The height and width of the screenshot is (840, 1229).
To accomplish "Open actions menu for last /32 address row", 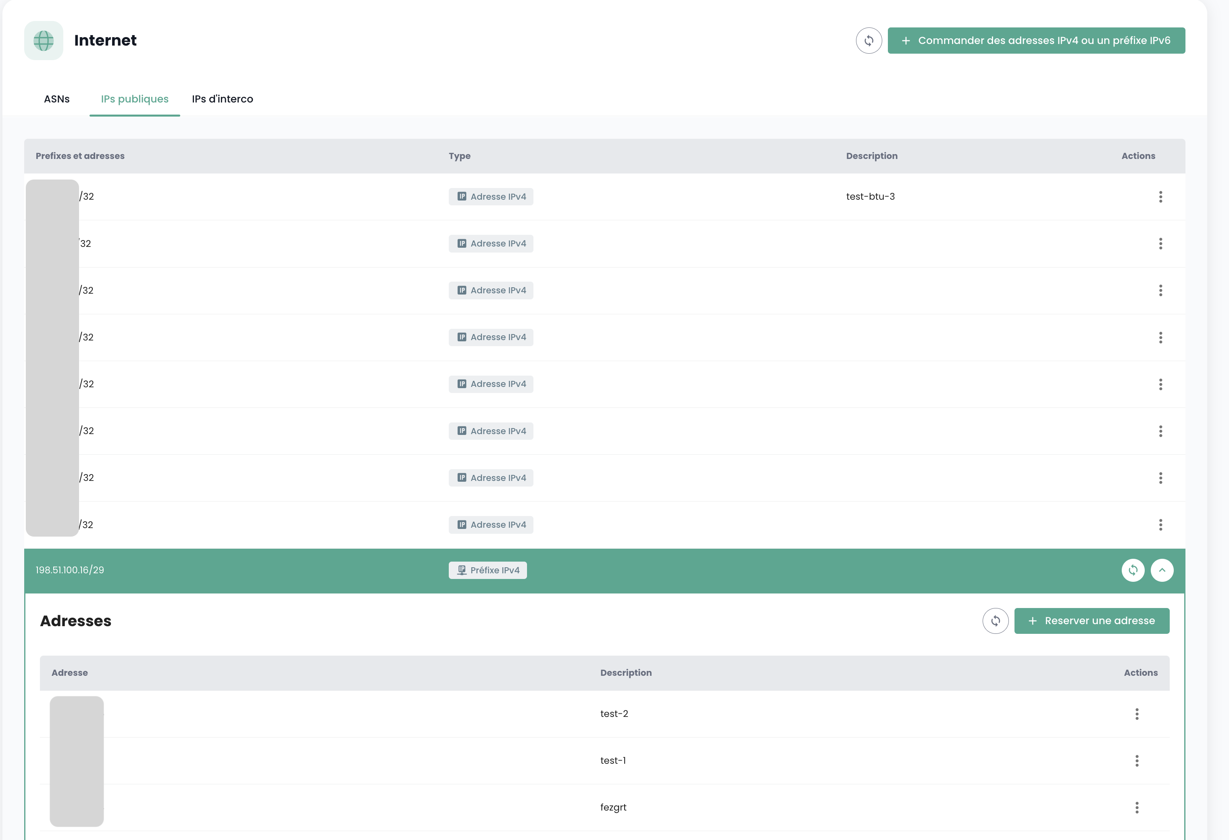I will point(1160,524).
